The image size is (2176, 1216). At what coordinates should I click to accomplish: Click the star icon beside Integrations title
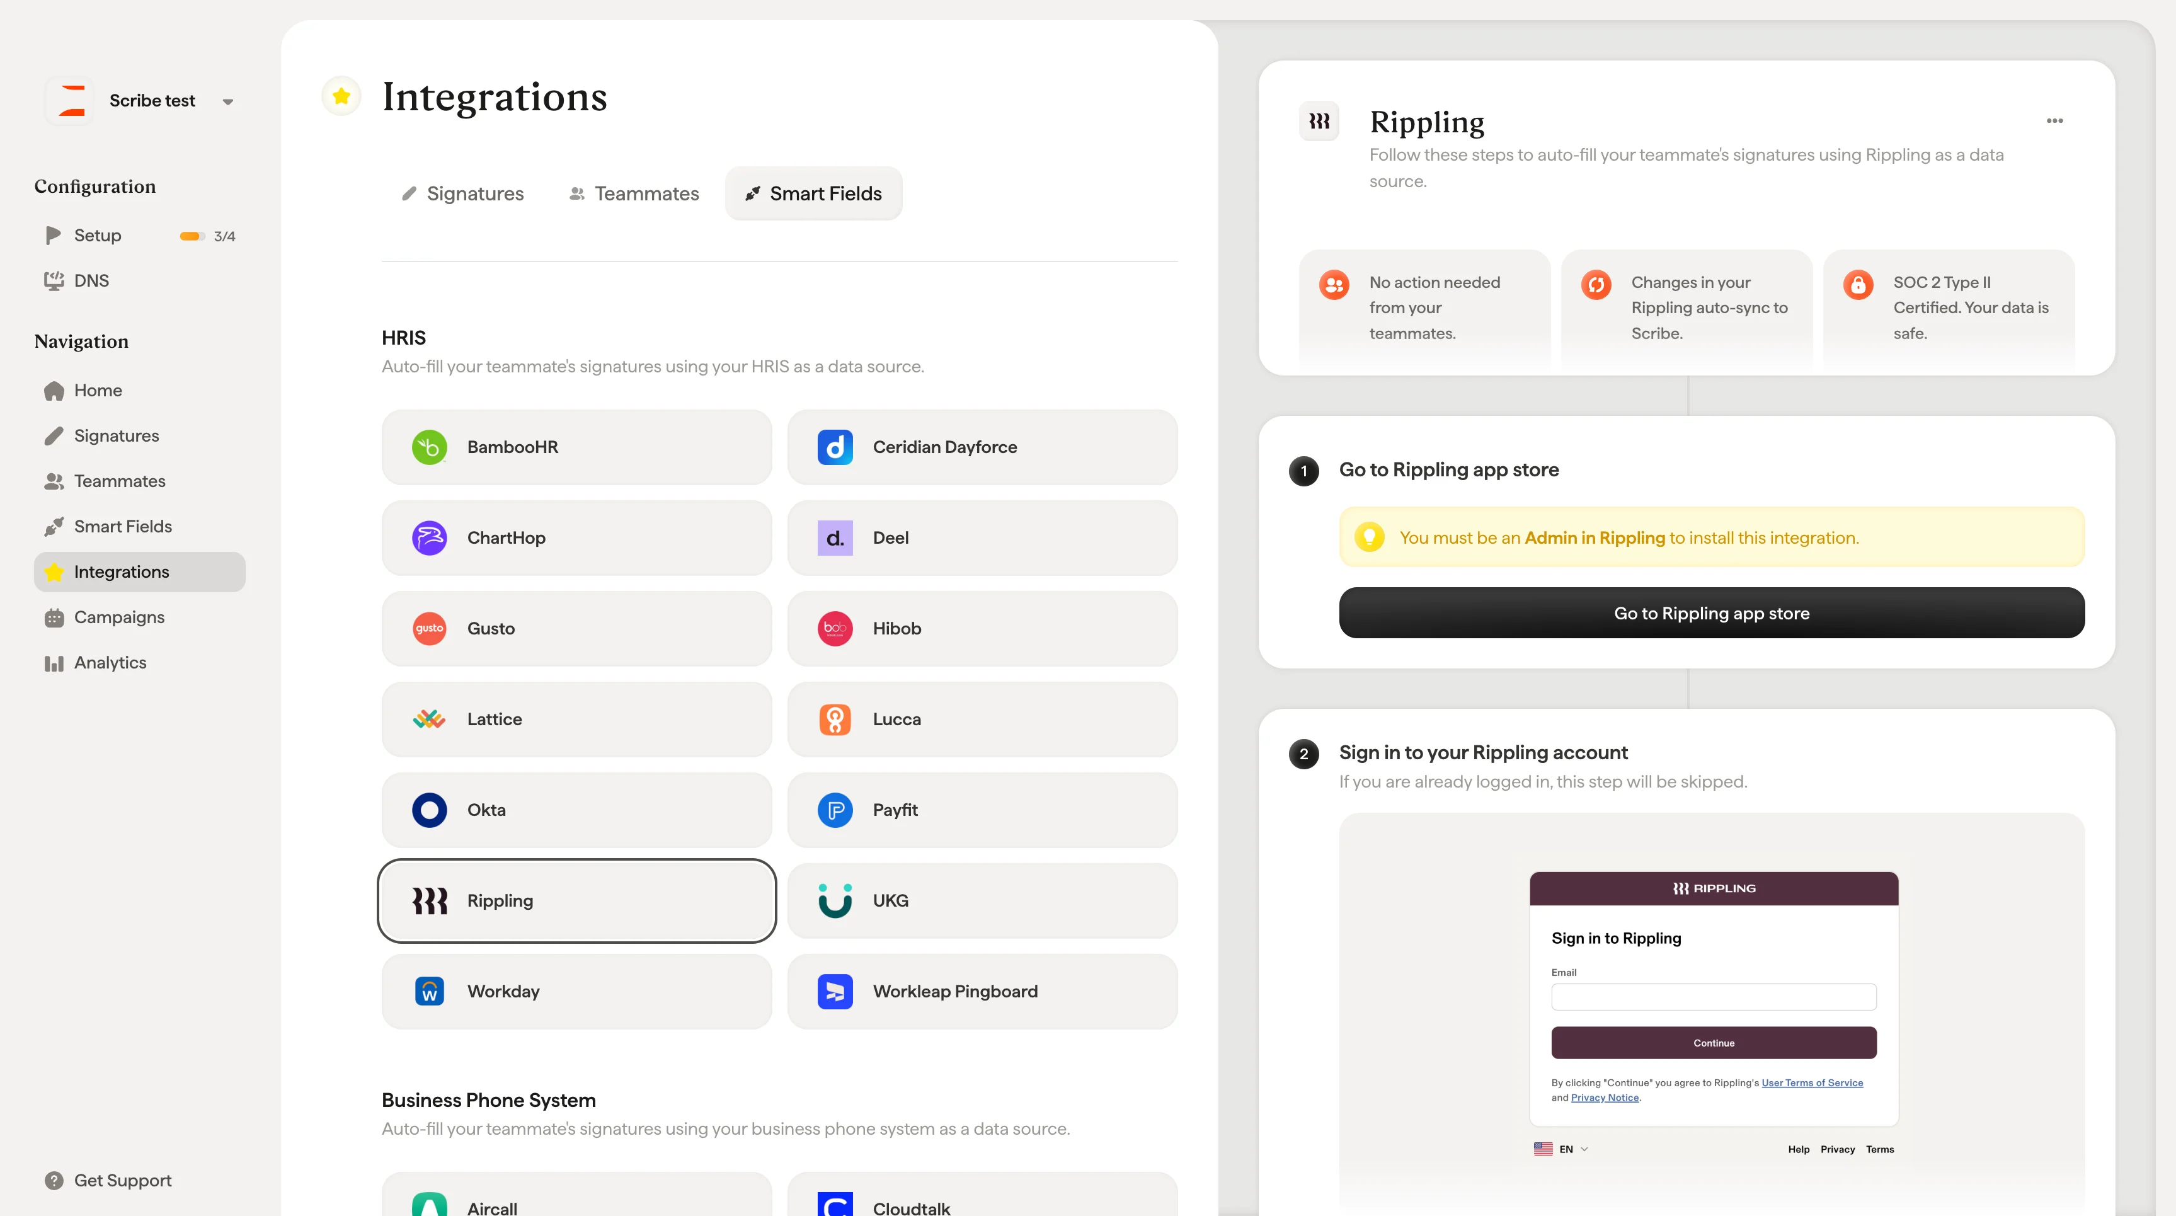pos(341,96)
